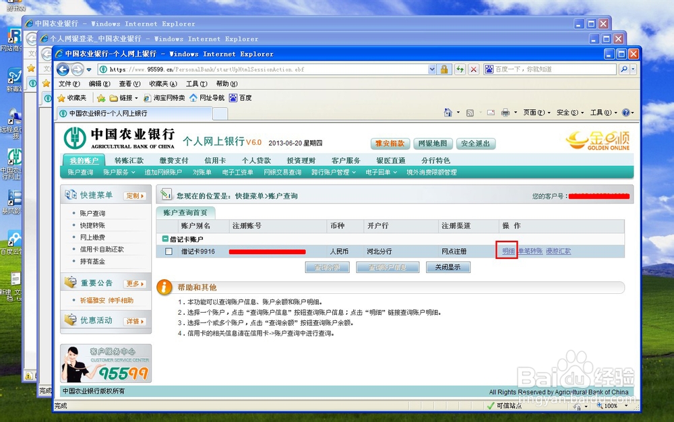
Task: Select the 缴费支付 navigation tab
Action: pyautogui.click(x=174, y=160)
